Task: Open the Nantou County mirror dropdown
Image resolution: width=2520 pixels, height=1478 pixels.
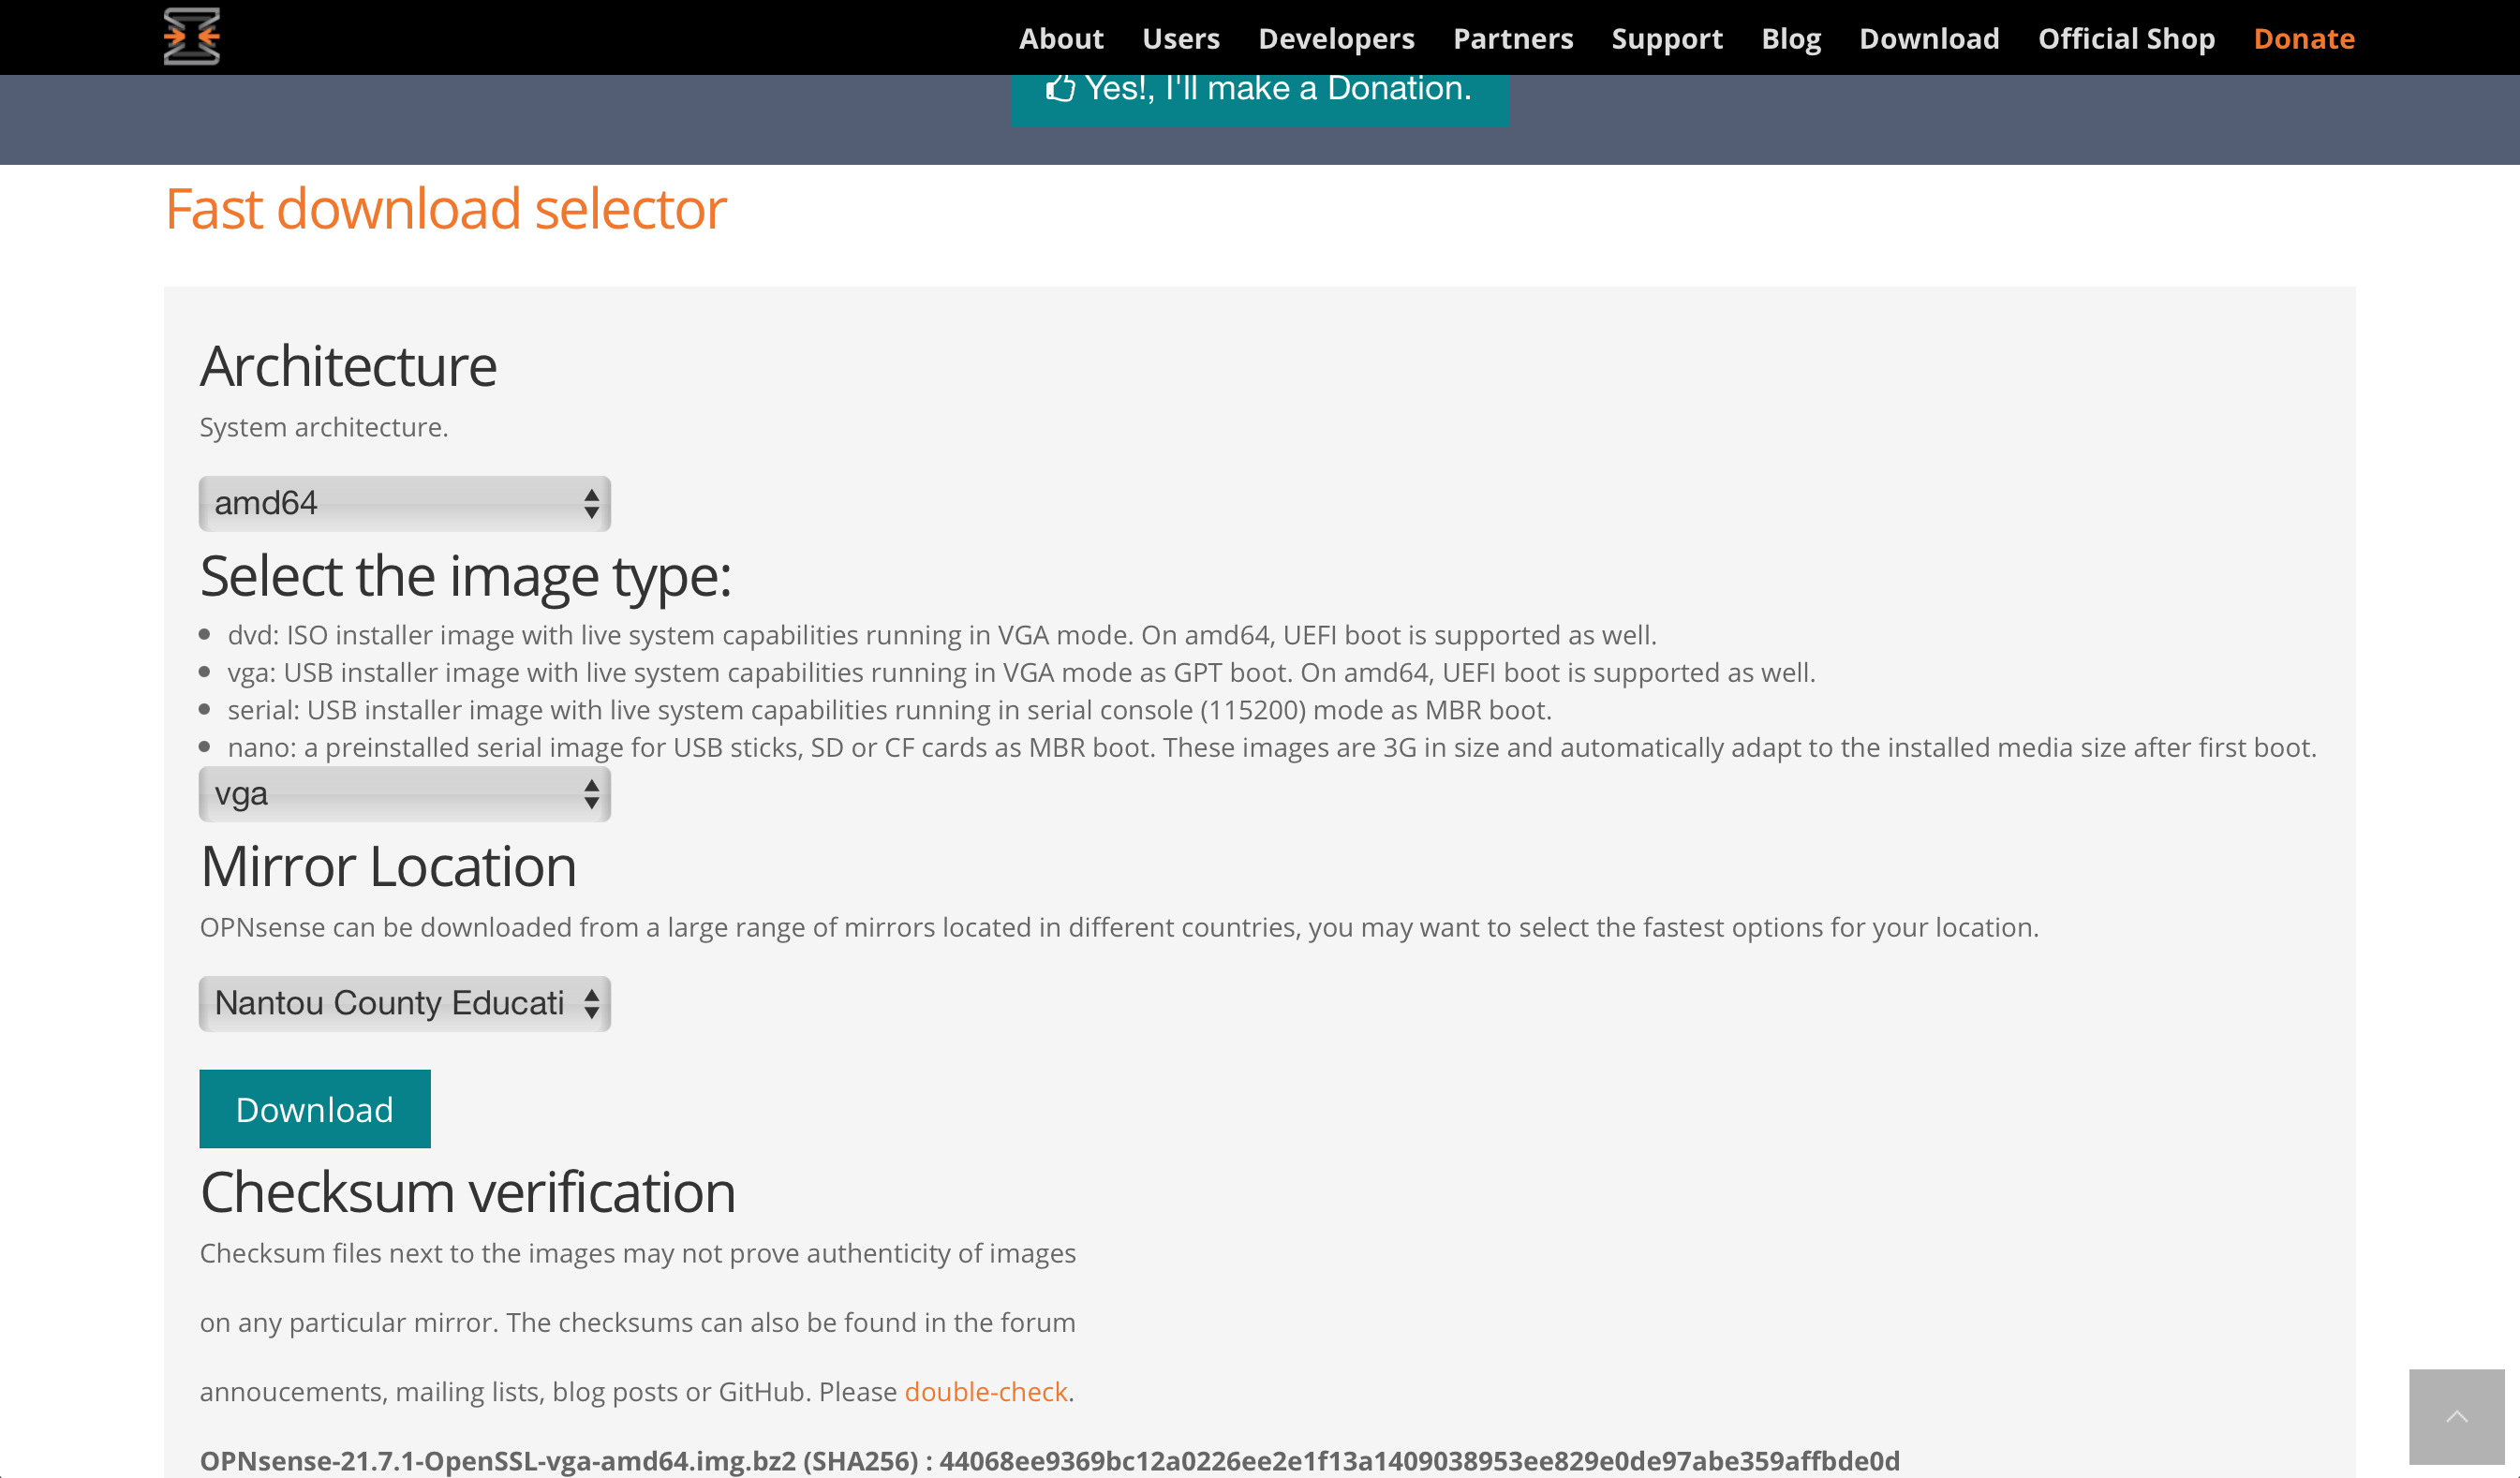Action: 404,1003
